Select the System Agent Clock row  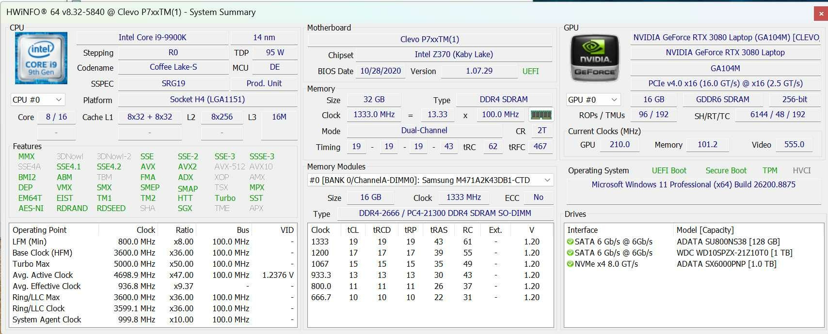(x=153, y=319)
